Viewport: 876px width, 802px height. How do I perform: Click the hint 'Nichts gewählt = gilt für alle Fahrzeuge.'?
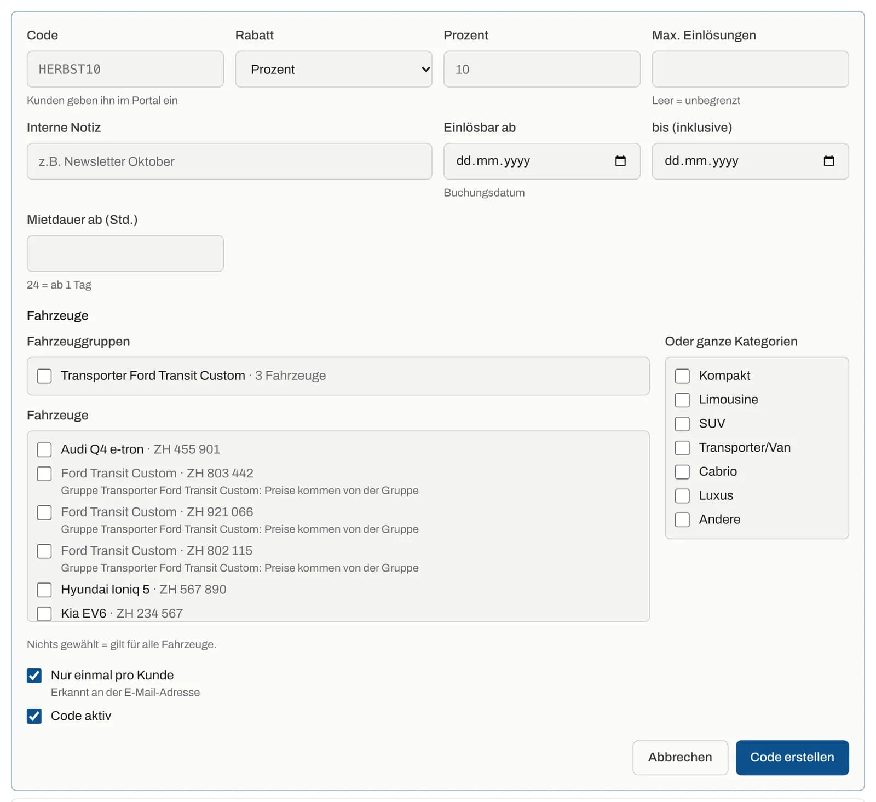(122, 644)
